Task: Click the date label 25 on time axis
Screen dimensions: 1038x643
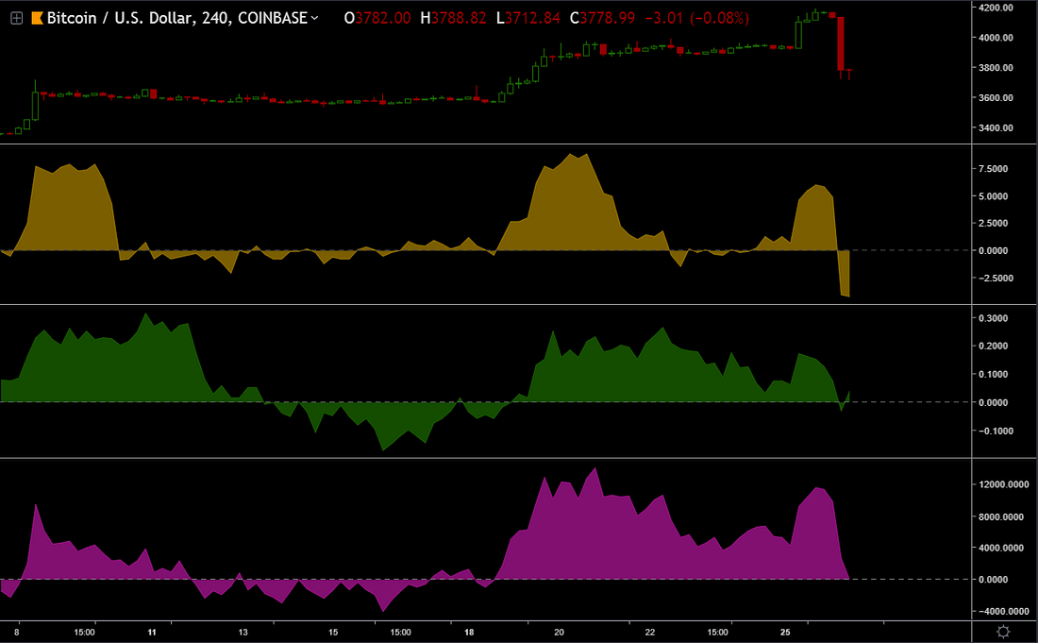Action: 785,632
